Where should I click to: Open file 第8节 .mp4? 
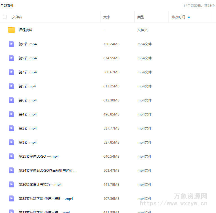(28, 44)
